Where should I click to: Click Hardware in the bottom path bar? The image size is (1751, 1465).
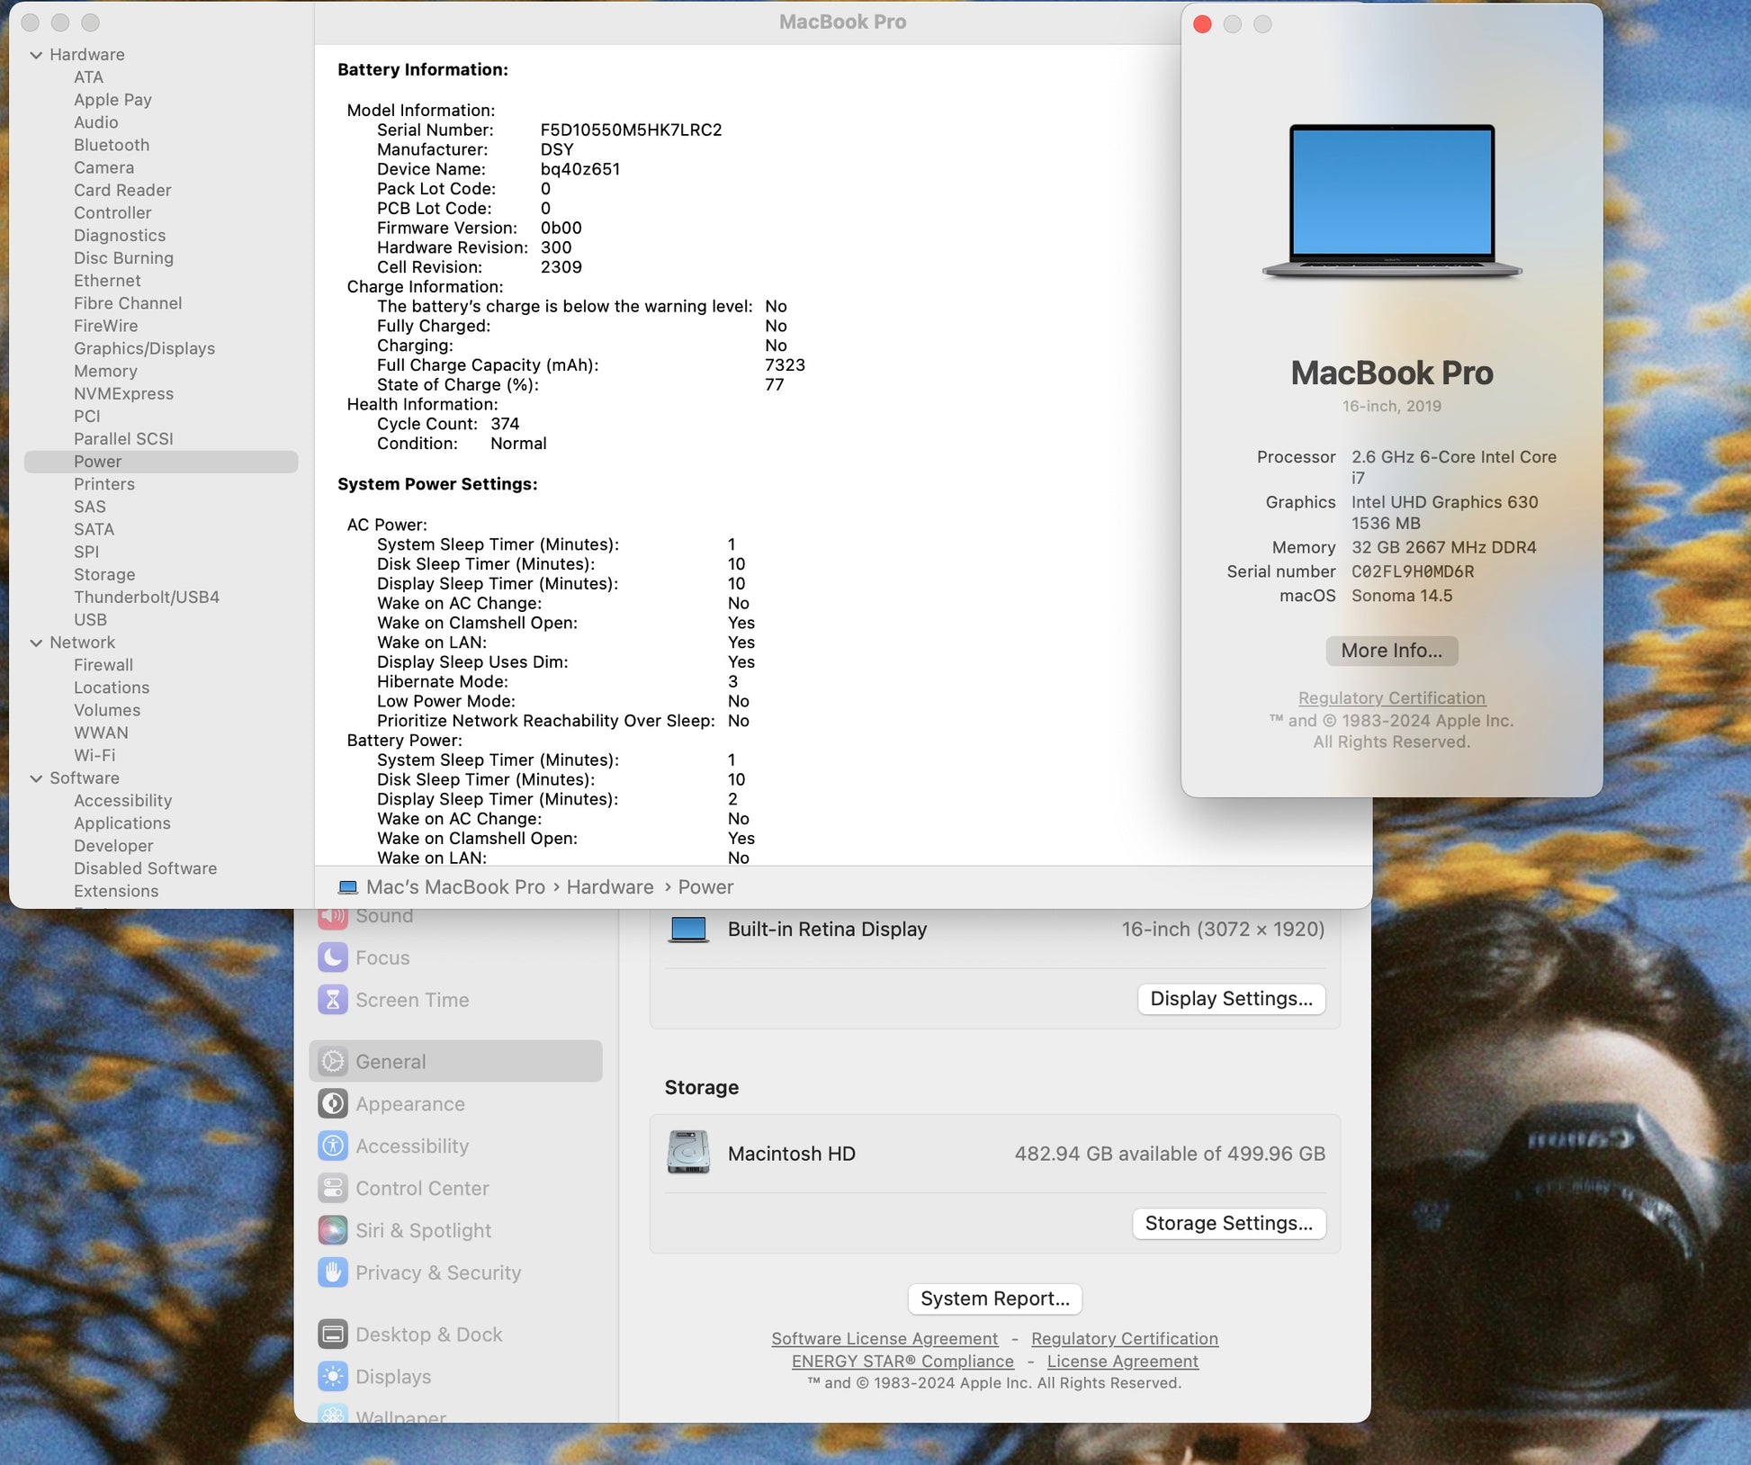610,887
